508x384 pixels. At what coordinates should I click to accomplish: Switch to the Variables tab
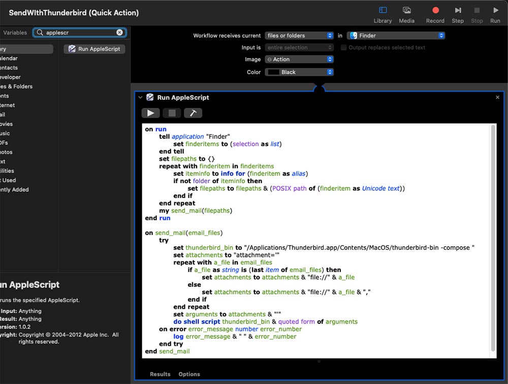pos(15,33)
